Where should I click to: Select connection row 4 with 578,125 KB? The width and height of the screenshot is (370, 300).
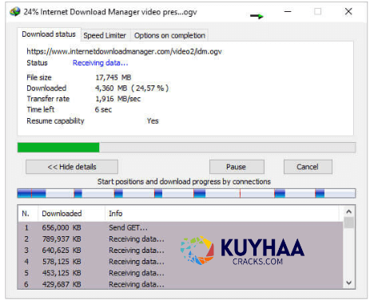tap(181, 262)
